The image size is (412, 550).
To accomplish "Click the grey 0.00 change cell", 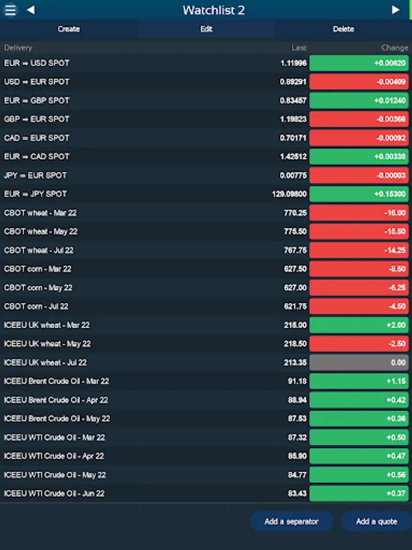I will click(x=359, y=362).
